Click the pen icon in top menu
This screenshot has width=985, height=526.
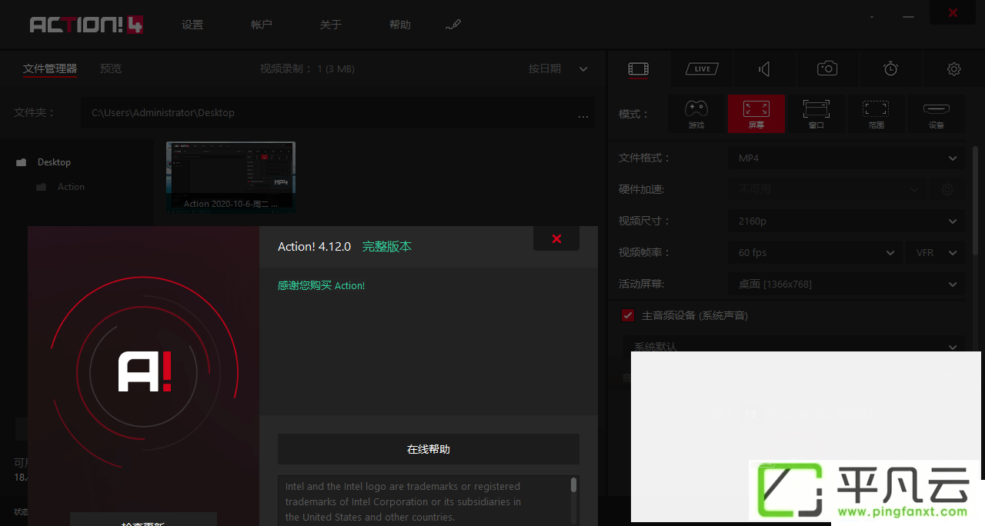[x=453, y=25]
